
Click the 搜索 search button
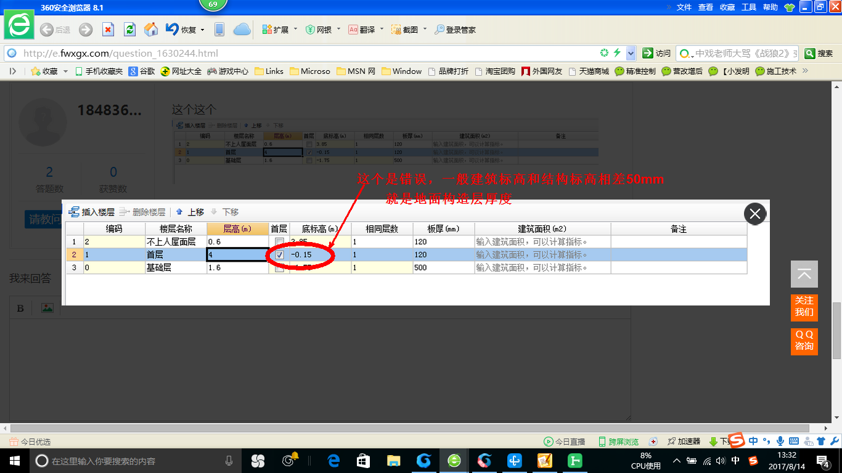pyautogui.click(x=819, y=54)
